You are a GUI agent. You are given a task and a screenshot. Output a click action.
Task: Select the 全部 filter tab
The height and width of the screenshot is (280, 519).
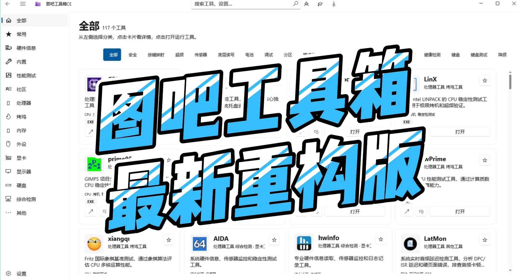click(x=112, y=55)
